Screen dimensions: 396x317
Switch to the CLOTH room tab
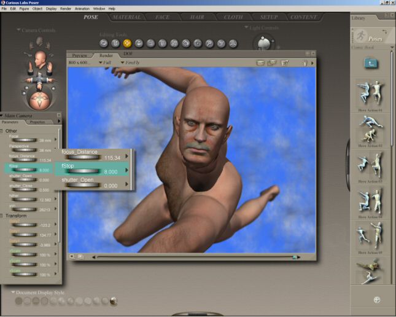(x=233, y=17)
